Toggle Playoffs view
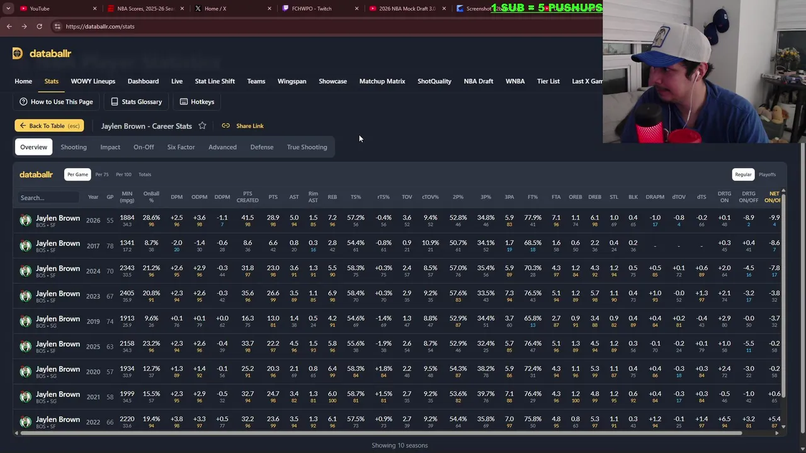The image size is (806, 453). (767, 174)
